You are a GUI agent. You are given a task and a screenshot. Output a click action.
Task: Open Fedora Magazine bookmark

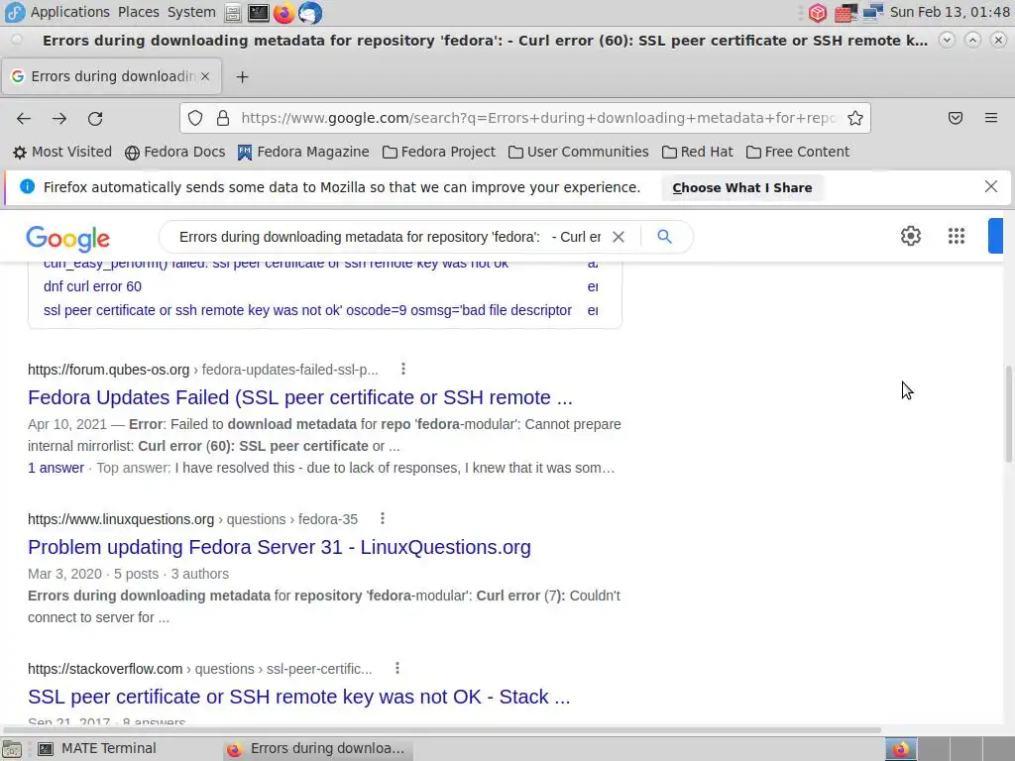point(303,152)
